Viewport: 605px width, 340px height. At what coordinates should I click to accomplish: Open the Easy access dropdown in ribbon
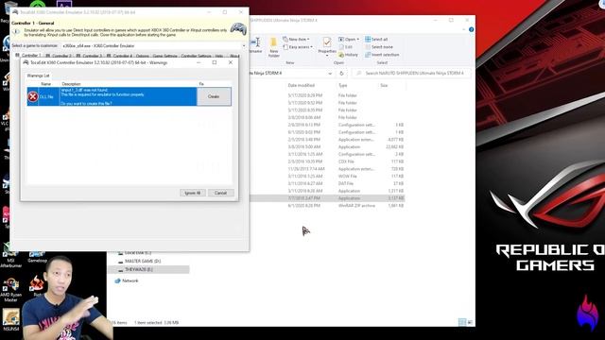pos(298,47)
